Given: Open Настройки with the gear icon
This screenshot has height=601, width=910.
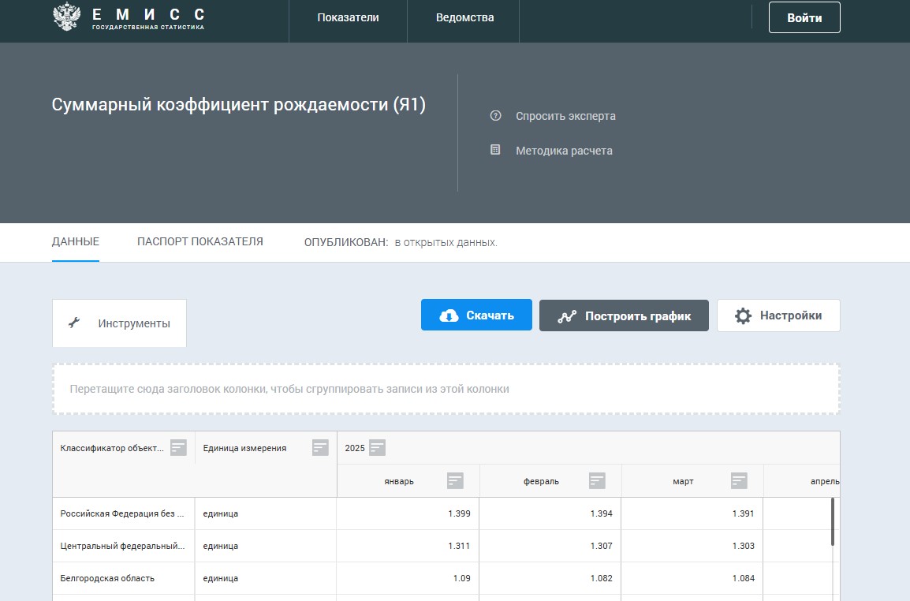Looking at the screenshot, I should [778, 315].
